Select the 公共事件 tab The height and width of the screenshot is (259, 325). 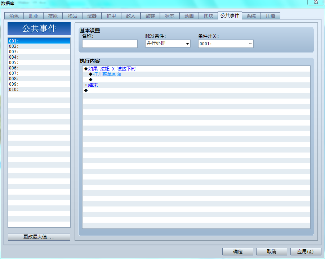coord(230,15)
